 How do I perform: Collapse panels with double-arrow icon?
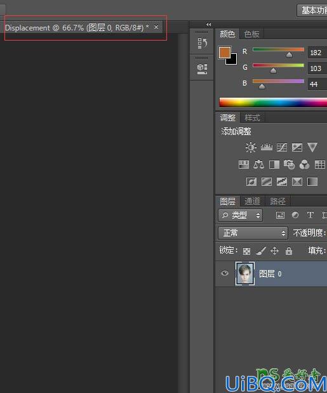(x=208, y=24)
